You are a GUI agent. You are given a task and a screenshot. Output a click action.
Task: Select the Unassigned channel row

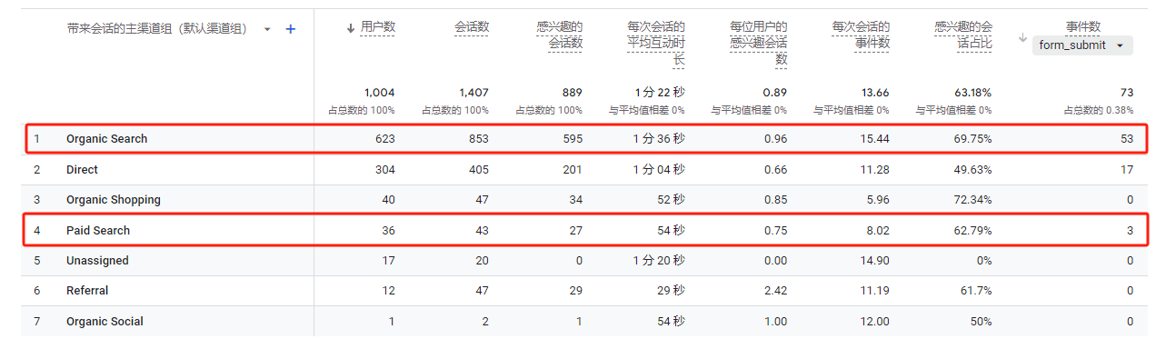tap(582, 261)
